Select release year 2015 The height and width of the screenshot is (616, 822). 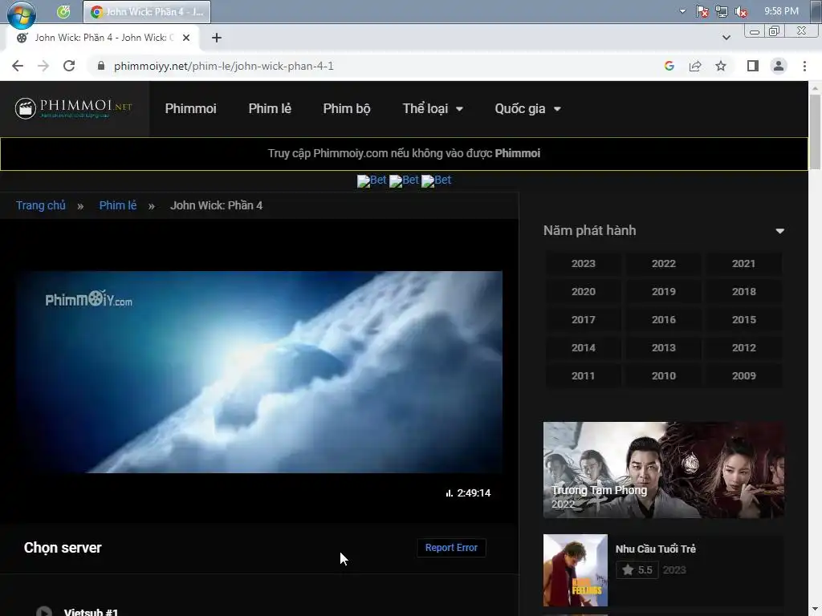point(744,319)
